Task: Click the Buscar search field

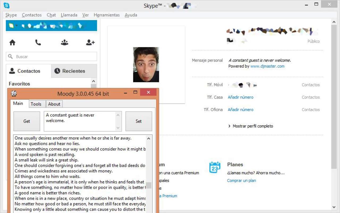Action: pos(51,56)
